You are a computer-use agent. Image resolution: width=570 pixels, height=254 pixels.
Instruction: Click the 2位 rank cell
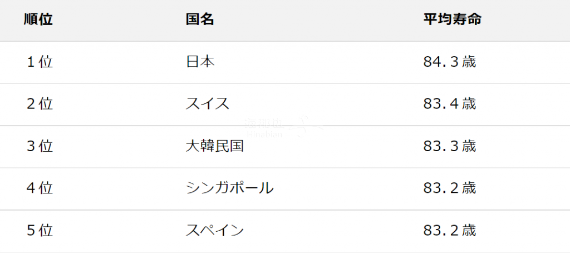(x=40, y=104)
